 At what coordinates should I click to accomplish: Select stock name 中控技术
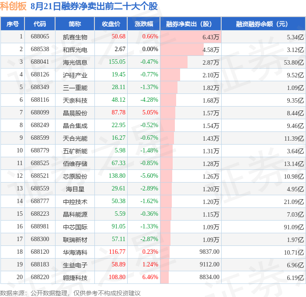[75, 202]
